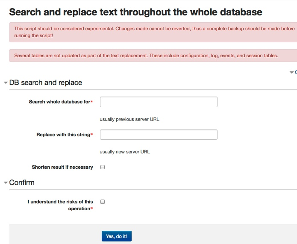Click the usually previous server URL hint

point(129,119)
